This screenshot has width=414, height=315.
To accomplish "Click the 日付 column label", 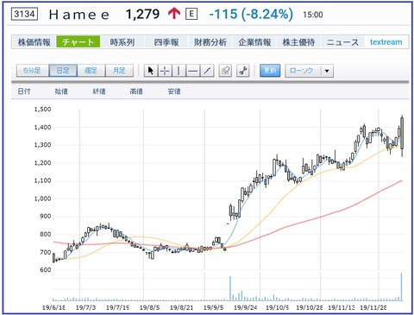I will coord(24,91).
